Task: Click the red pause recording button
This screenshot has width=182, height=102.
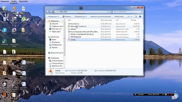Action: click(x=169, y=94)
